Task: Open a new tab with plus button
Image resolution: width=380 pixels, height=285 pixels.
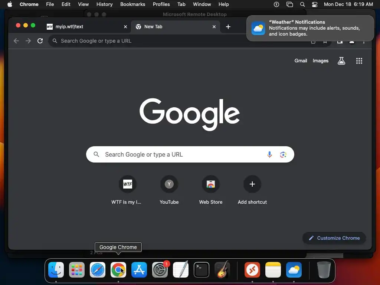Action: click(x=228, y=27)
